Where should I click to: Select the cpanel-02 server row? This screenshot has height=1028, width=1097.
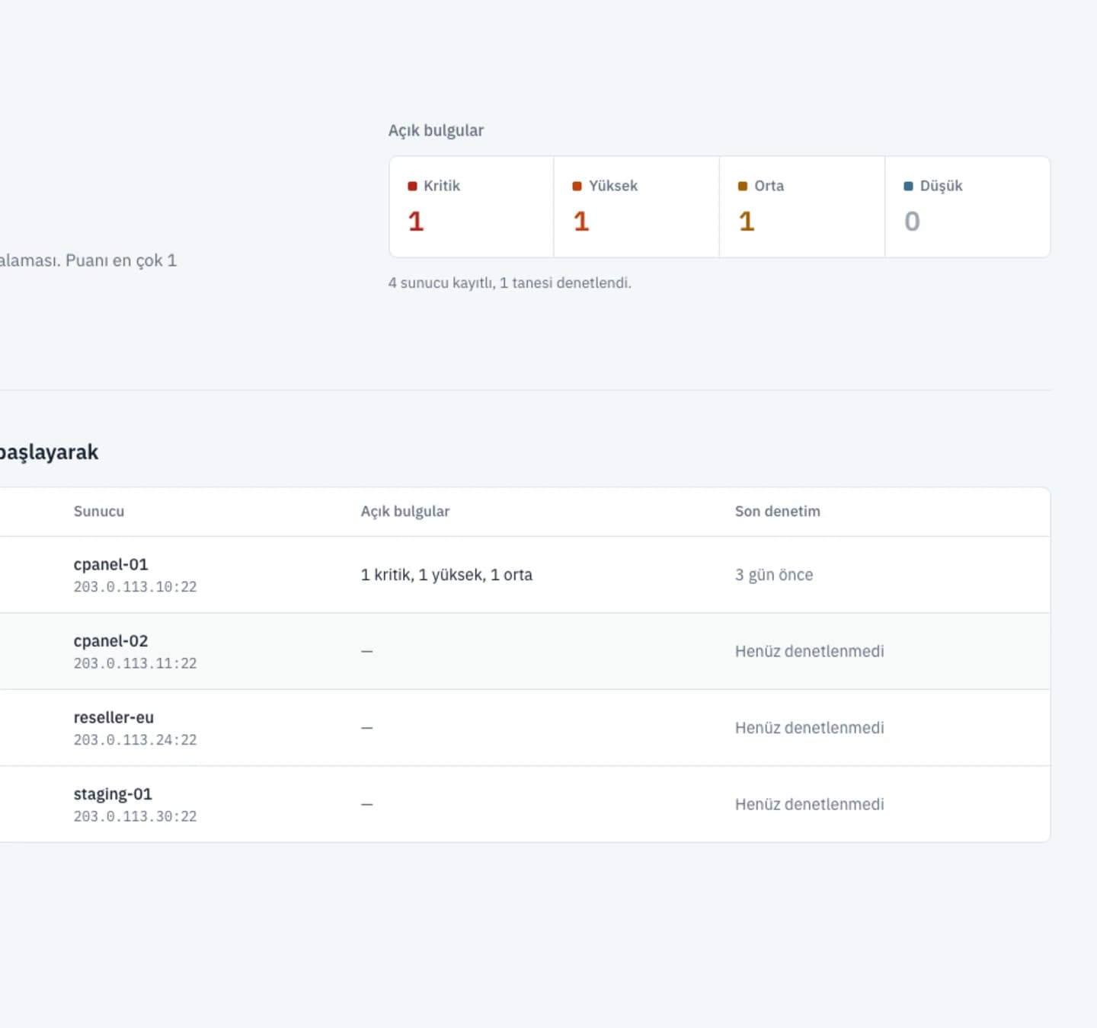[525, 652]
